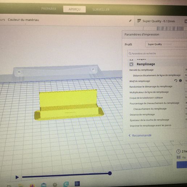187x187 pixels.
Task: Open the Couleur du matériau color scheme dropdown
Action: click(x=23, y=20)
